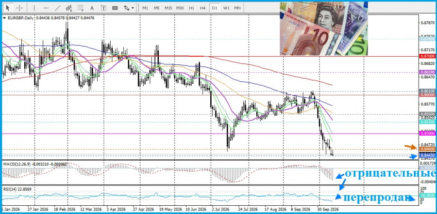Screen dimensions: 437x214
Task: Pick the vertical line drawing tool
Action: (34, 8)
